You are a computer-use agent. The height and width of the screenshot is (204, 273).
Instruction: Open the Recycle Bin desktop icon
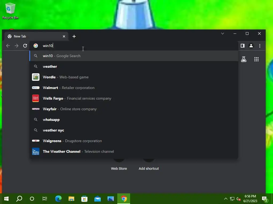pyautogui.click(x=10, y=11)
